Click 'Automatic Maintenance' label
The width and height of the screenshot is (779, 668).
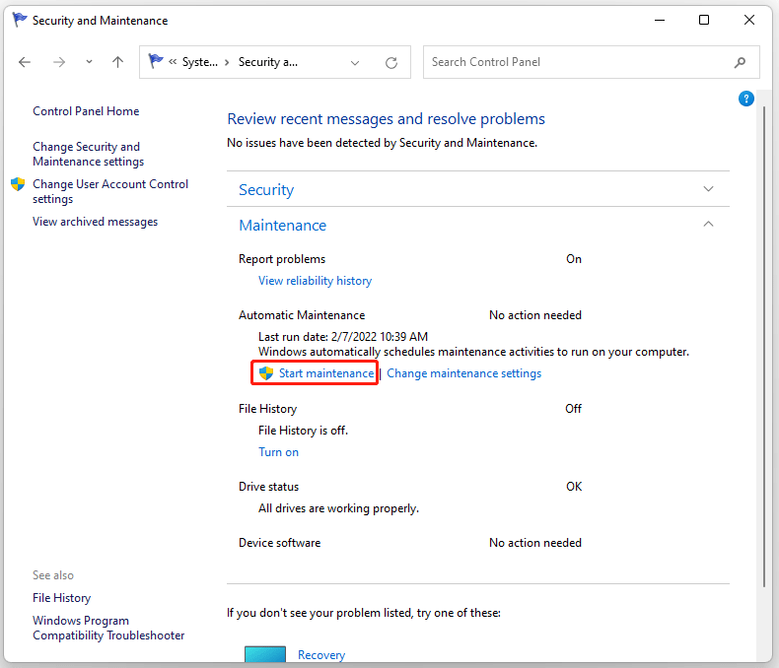[302, 315]
